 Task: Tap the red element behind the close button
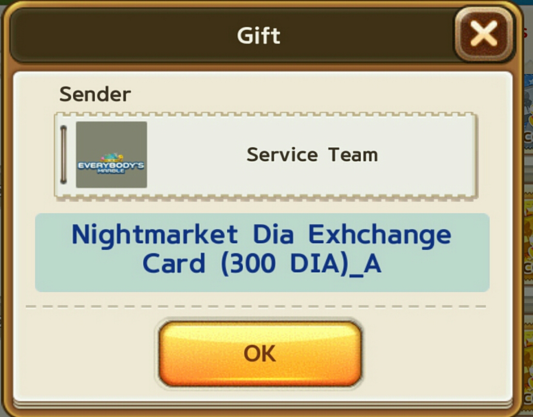pyautogui.click(x=525, y=33)
